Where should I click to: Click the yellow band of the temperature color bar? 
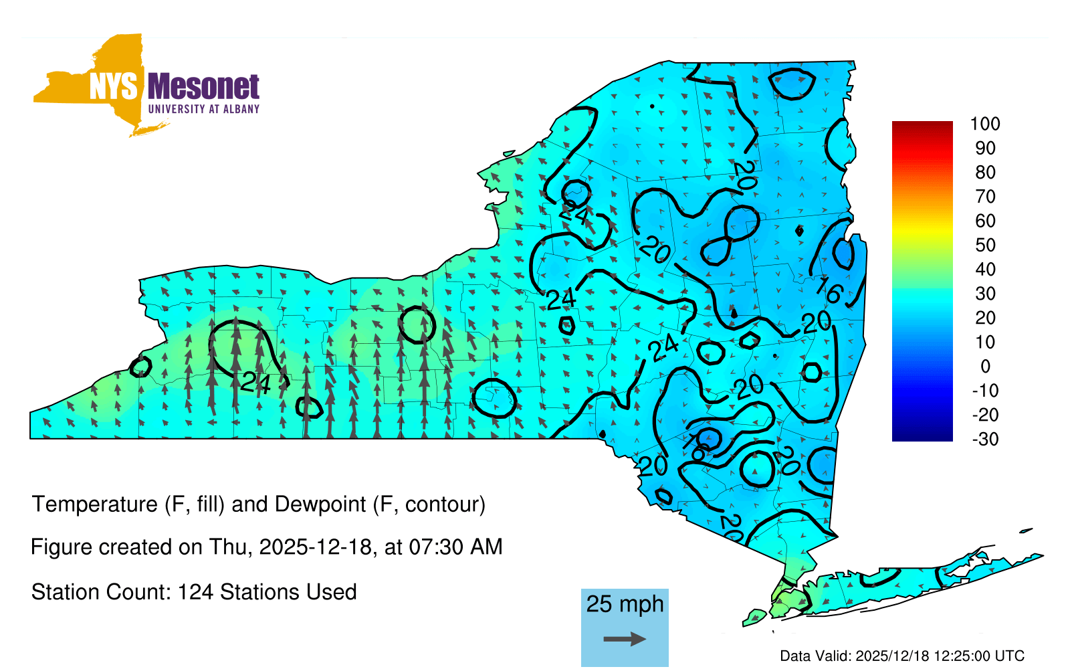(x=922, y=231)
